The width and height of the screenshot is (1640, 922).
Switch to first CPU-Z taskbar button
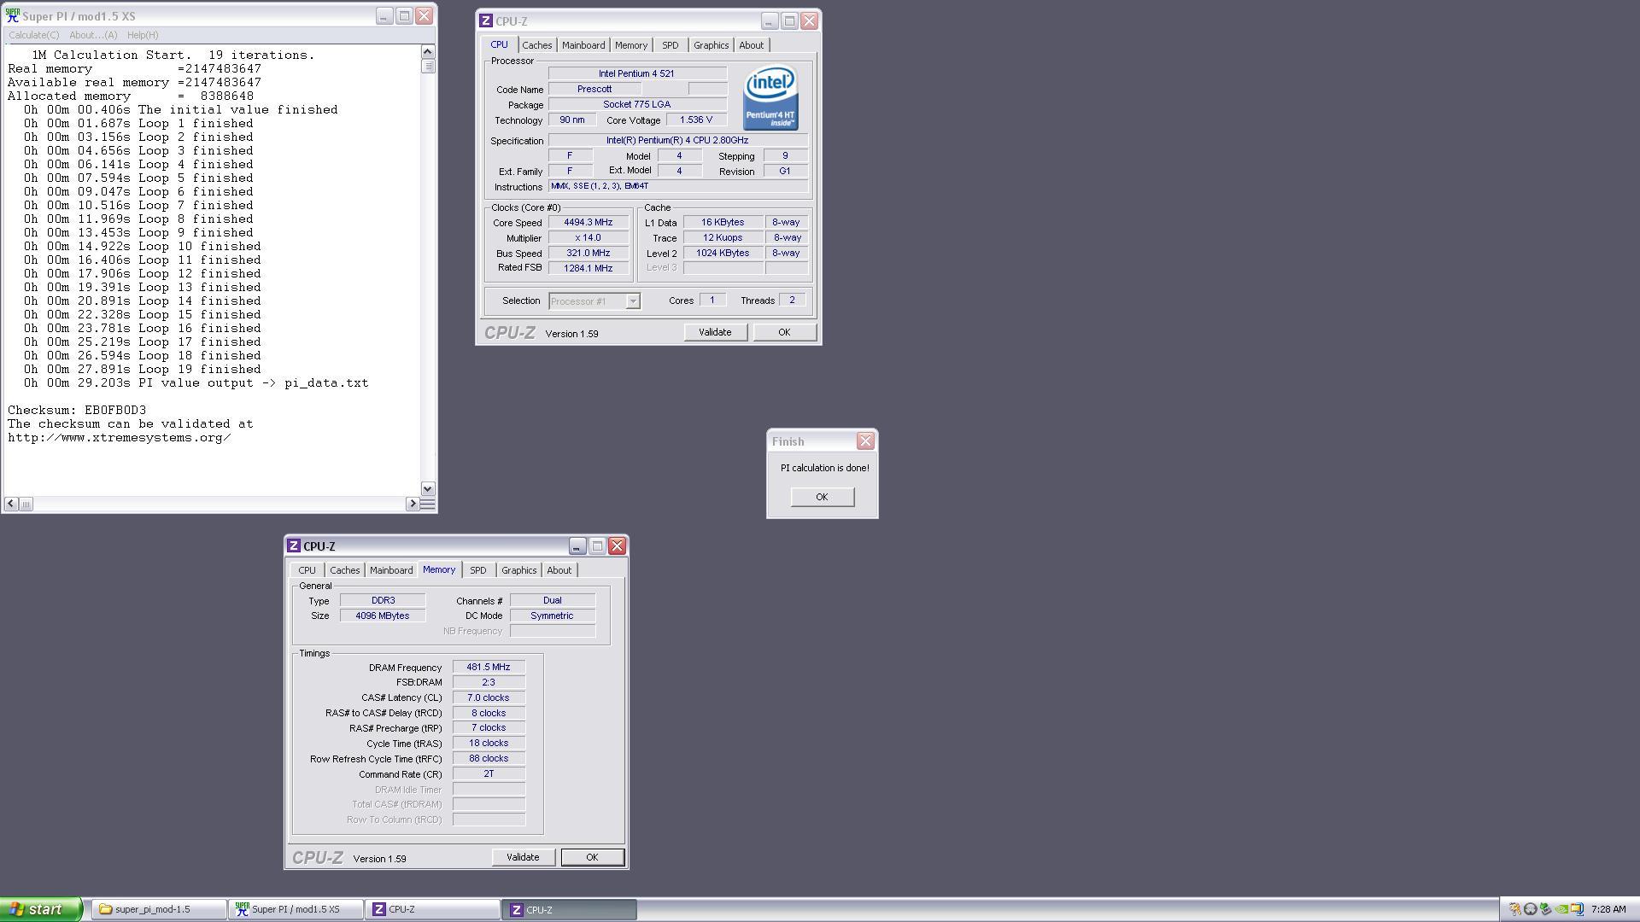coord(433,909)
